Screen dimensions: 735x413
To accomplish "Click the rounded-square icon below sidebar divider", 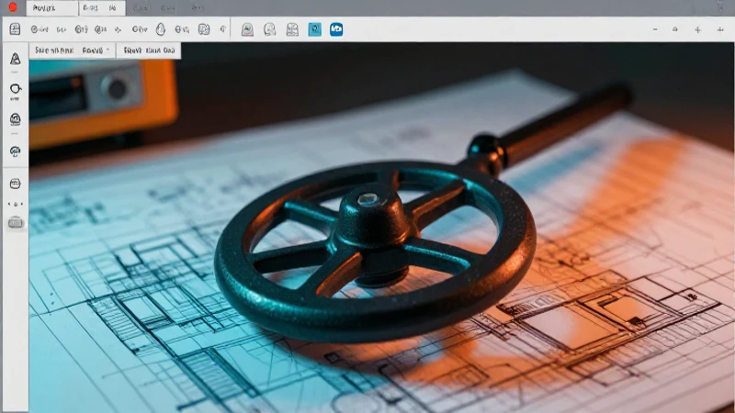I will (15, 184).
